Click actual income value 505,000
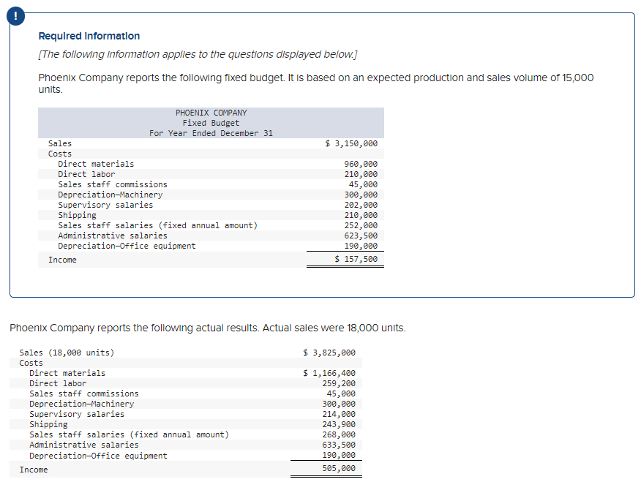 (339, 468)
